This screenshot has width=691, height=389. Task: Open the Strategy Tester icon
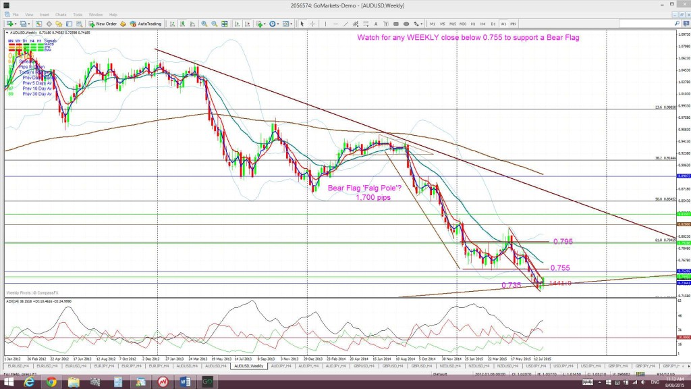click(x=79, y=24)
